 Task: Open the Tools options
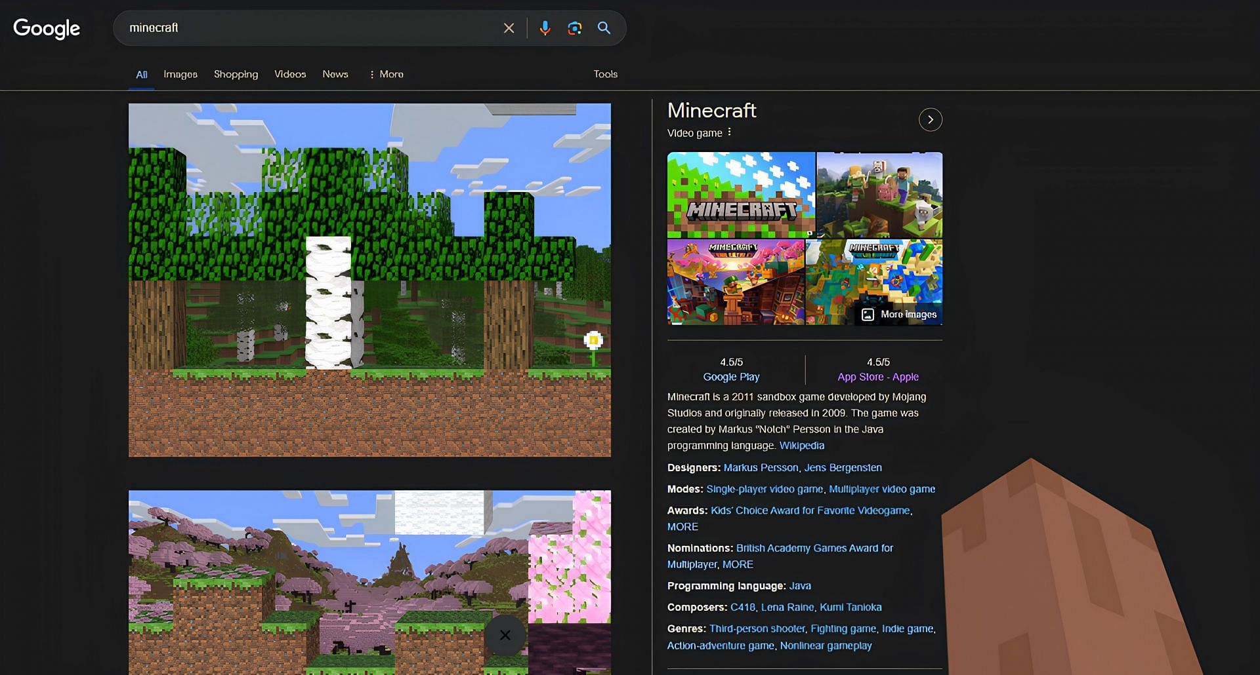605,74
